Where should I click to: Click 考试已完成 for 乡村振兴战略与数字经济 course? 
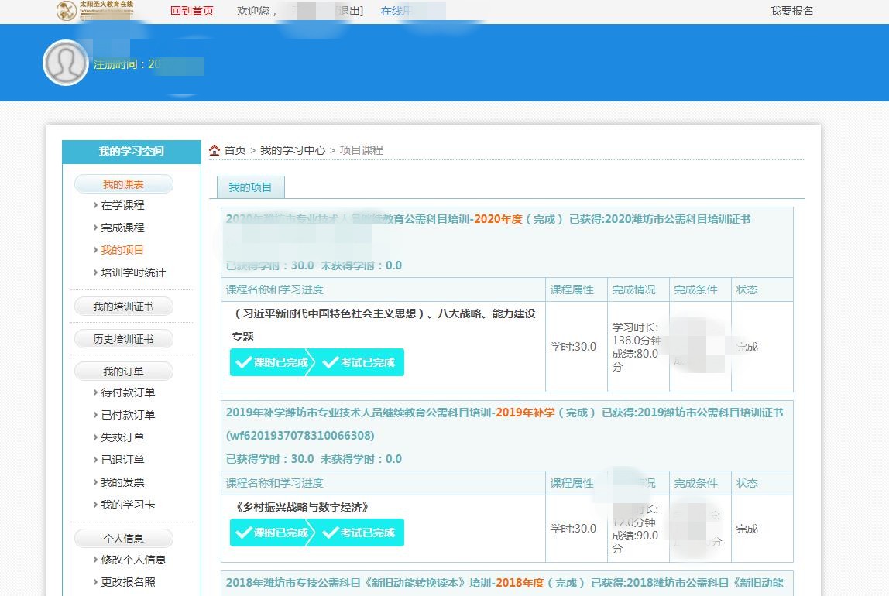359,533
